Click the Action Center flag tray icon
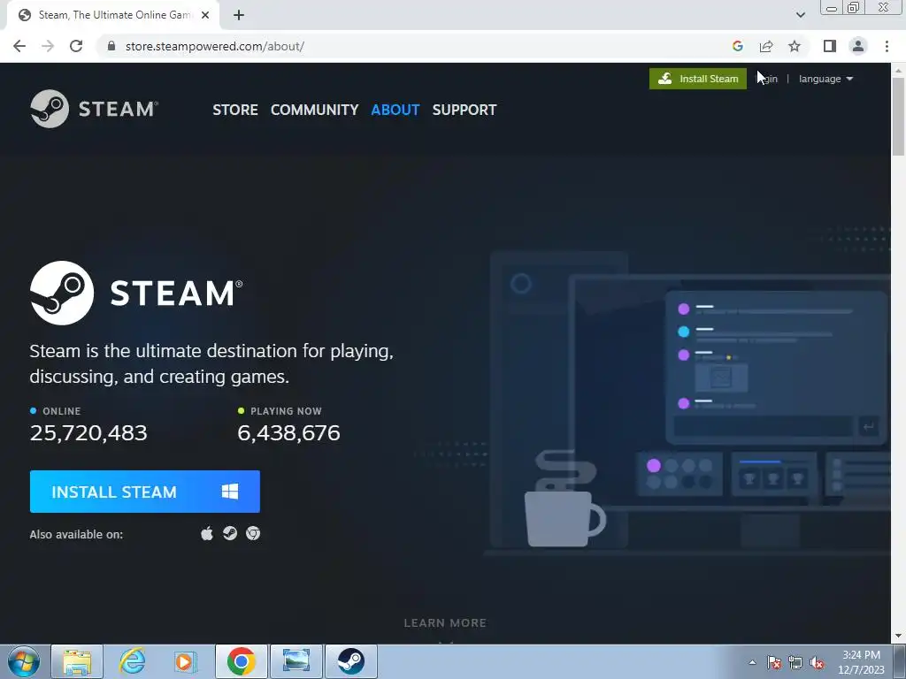 [x=774, y=662]
